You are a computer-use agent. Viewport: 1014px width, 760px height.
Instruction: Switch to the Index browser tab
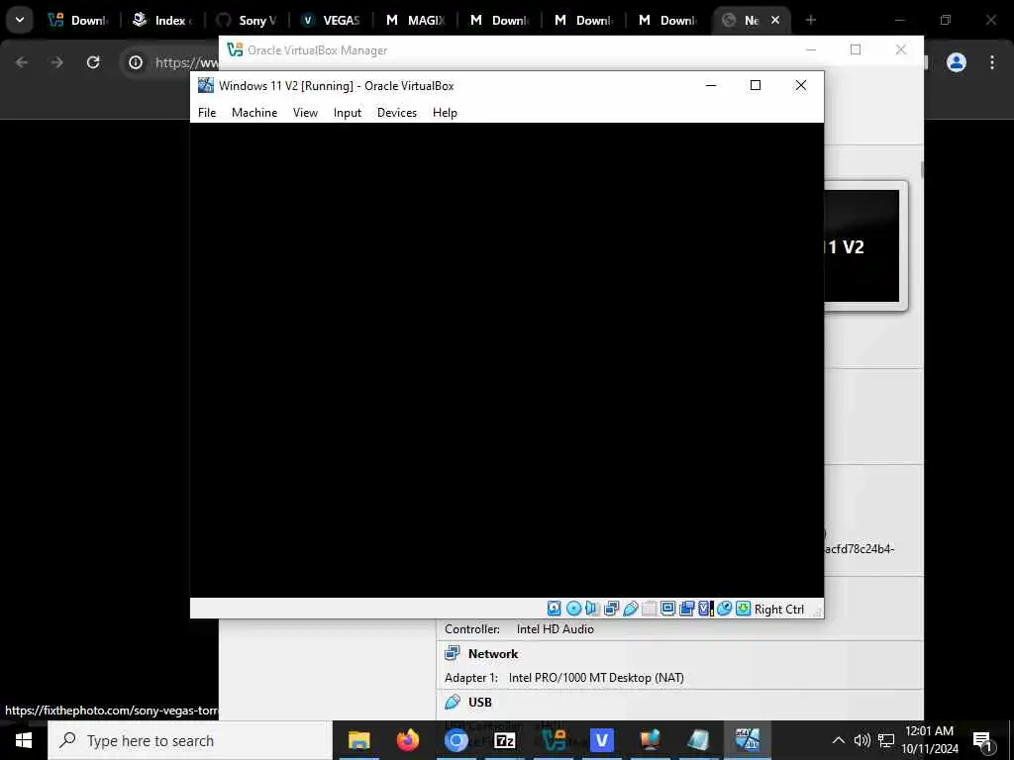pyautogui.click(x=163, y=20)
